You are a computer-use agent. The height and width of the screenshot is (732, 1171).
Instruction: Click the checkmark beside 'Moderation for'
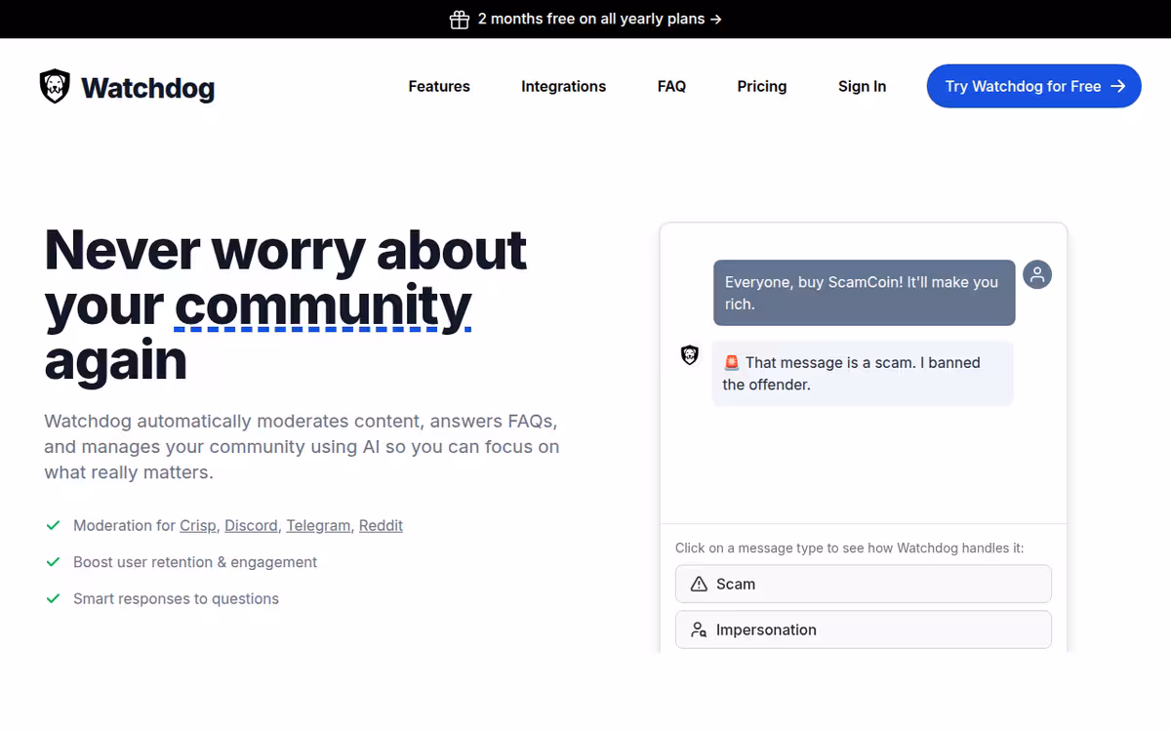(54, 525)
